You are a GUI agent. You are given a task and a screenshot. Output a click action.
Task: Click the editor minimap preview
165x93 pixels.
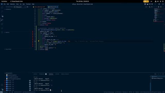(159, 15)
